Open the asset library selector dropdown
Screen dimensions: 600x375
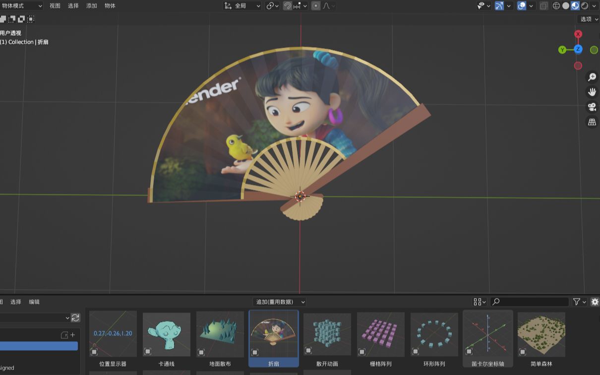(x=35, y=317)
